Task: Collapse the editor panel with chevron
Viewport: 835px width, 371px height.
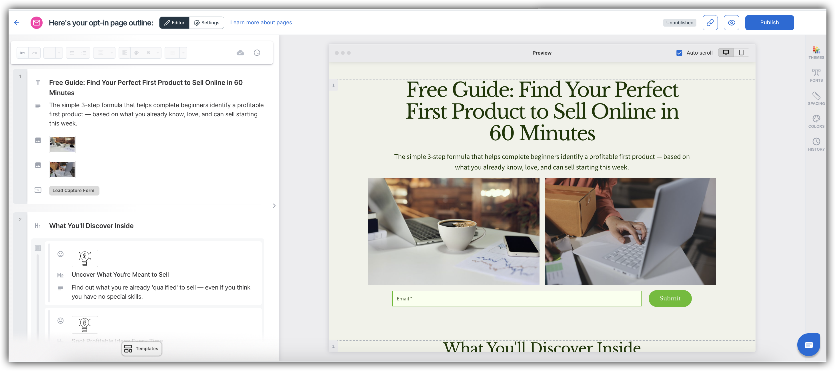Action: pos(274,206)
